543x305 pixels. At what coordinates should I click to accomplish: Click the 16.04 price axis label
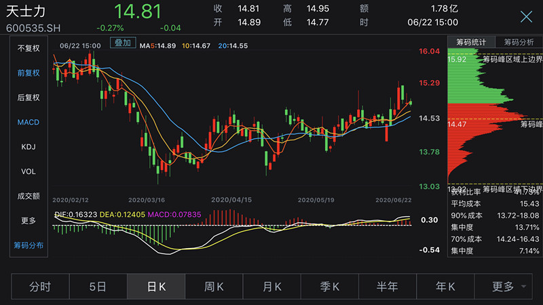pyautogui.click(x=429, y=52)
